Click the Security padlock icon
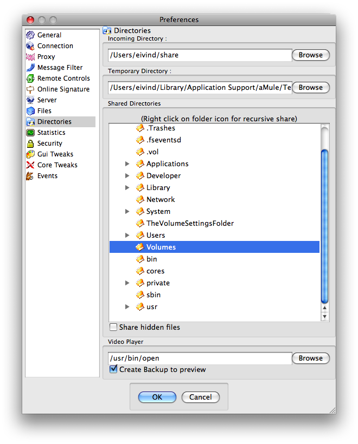This screenshot has width=358, height=444. [30, 143]
